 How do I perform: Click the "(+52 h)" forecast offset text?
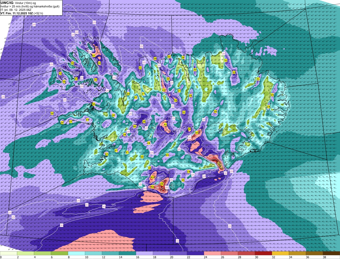39,13
